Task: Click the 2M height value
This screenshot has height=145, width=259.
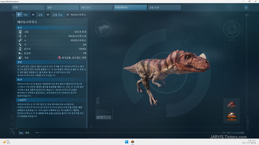Action: point(84,45)
